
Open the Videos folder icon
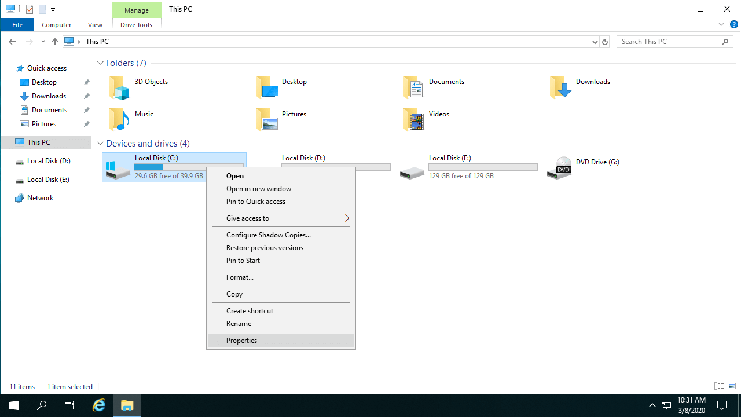click(413, 119)
